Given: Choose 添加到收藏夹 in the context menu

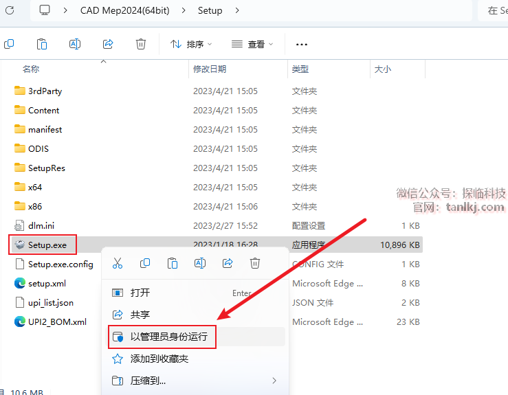Looking at the screenshot, I should pos(159,359).
